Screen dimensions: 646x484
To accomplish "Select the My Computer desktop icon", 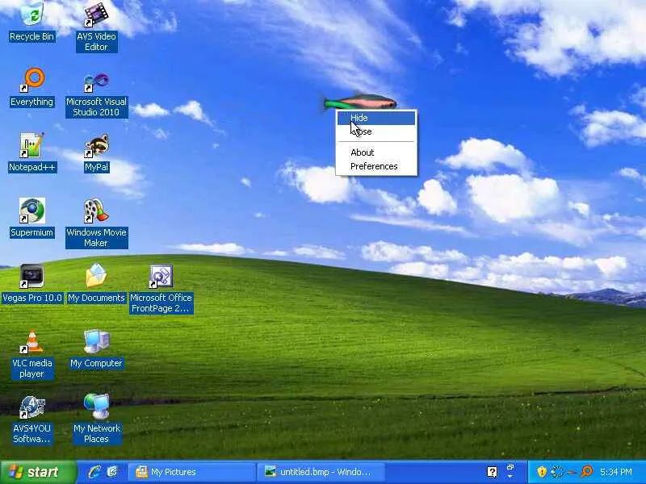I will (x=96, y=349).
